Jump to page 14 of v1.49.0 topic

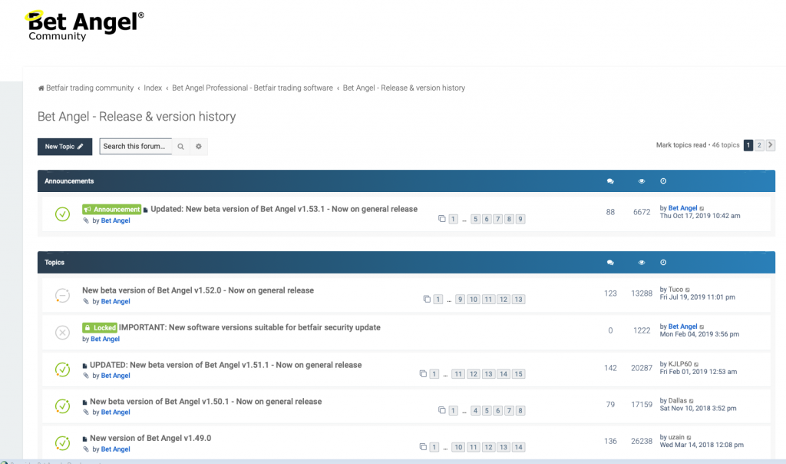coord(518,447)
